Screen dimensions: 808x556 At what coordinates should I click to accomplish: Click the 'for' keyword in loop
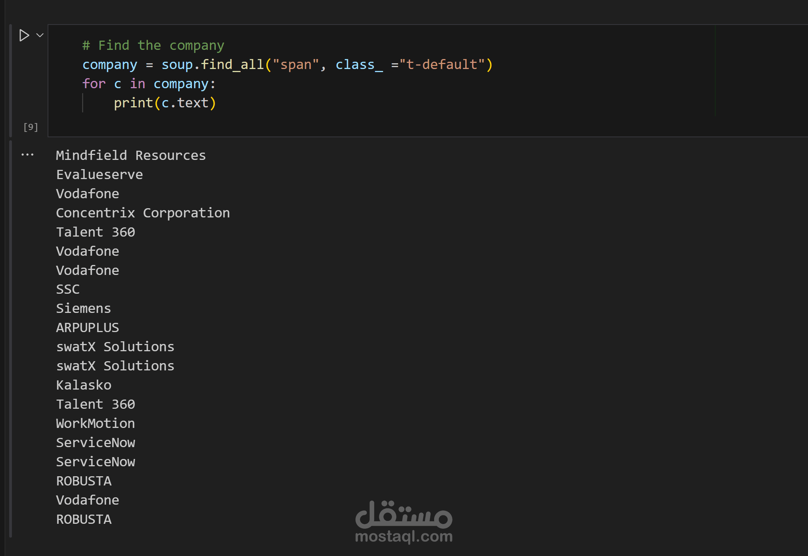click(x=94, y=84)
